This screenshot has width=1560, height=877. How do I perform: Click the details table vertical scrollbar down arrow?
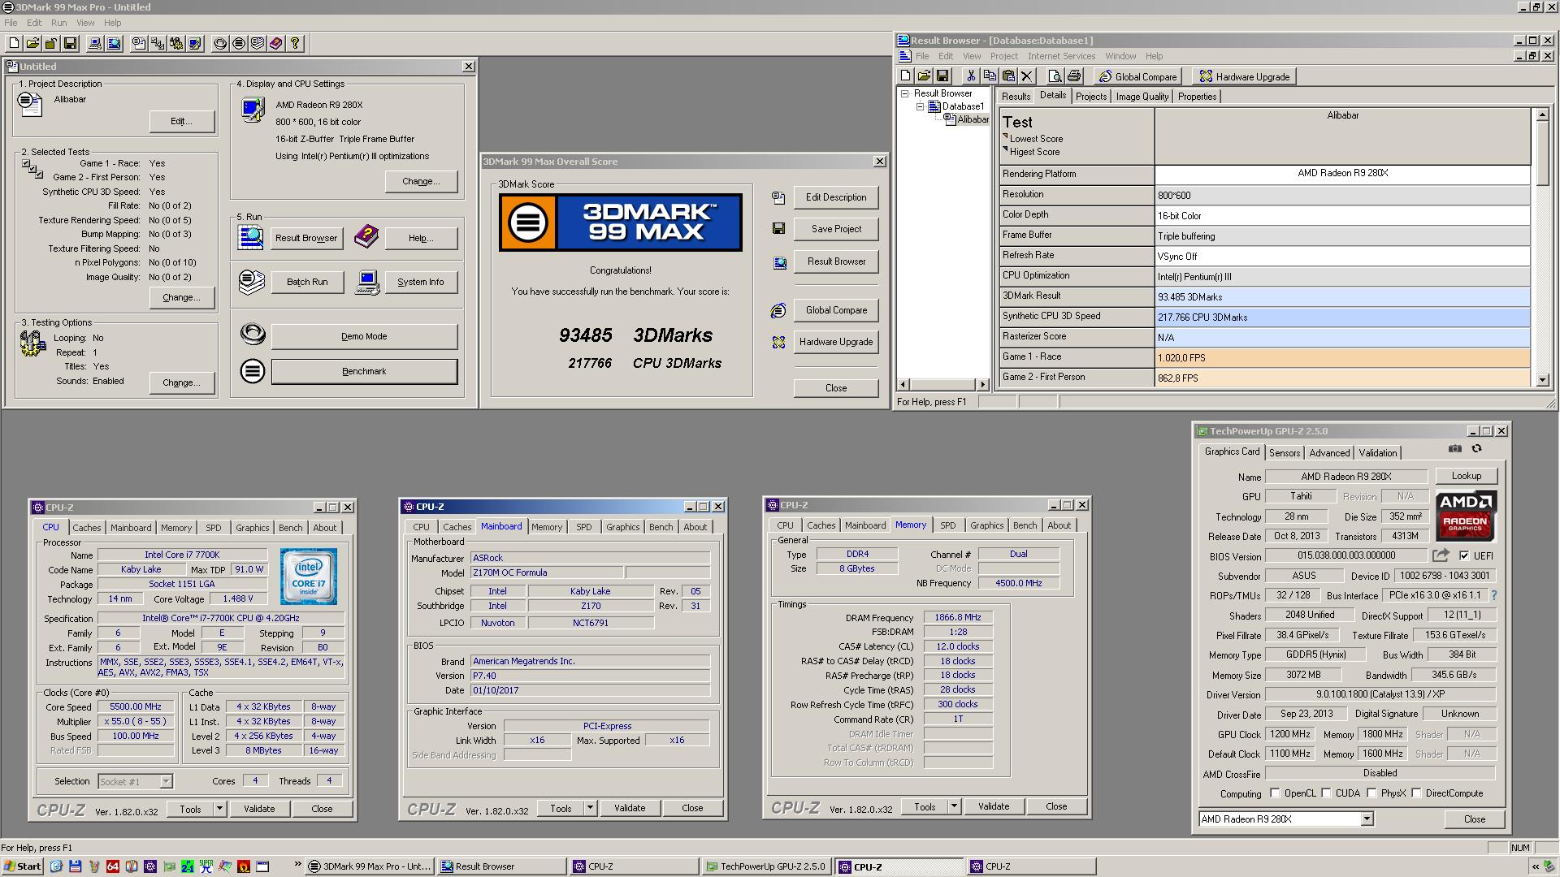tap(1542, 379)
